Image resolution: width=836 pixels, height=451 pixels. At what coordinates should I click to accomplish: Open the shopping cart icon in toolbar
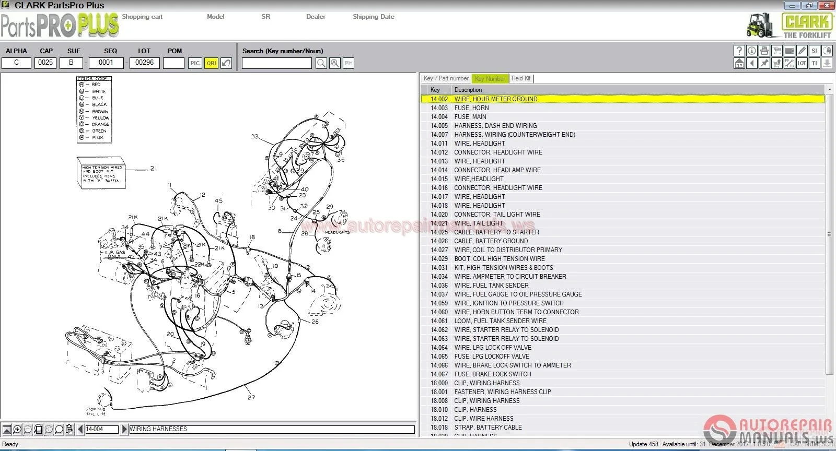(x=777, y=51)
